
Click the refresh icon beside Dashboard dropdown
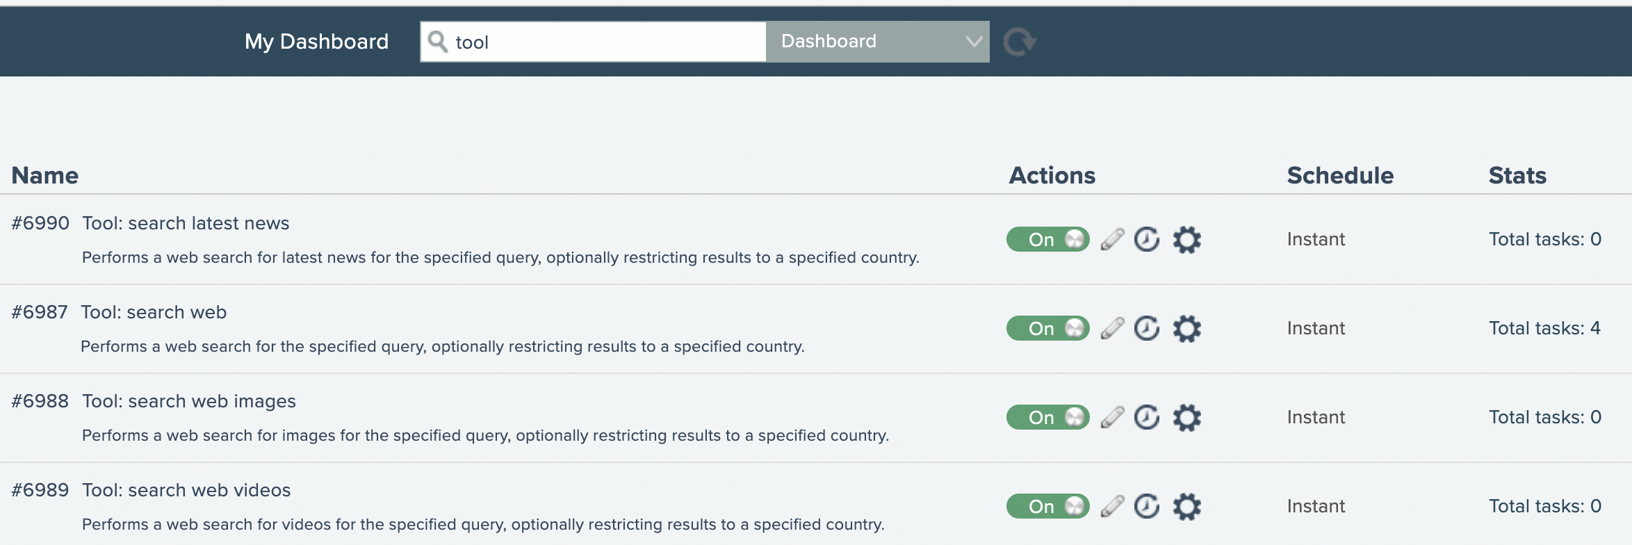pos(1019,42)
